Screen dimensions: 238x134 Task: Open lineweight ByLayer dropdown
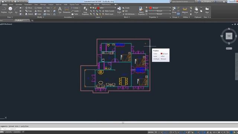(x=160, y=11)
